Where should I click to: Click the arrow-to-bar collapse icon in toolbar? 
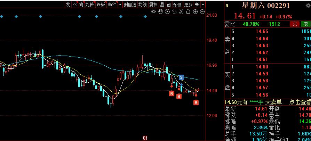pyautogui.click(x=197, y=5)
